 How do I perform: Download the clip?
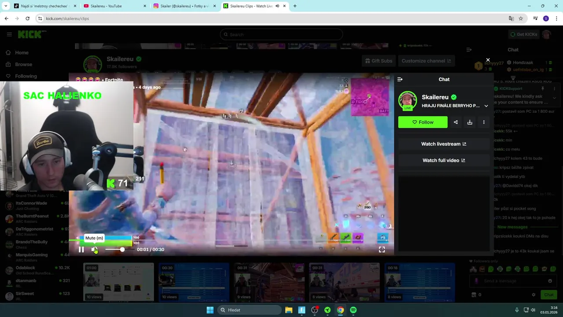(x=470, y=122)
